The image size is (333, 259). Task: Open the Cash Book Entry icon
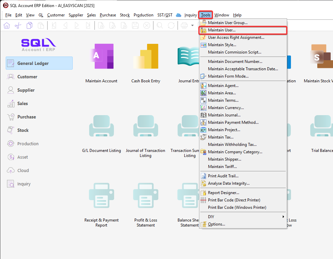(146, 57)
